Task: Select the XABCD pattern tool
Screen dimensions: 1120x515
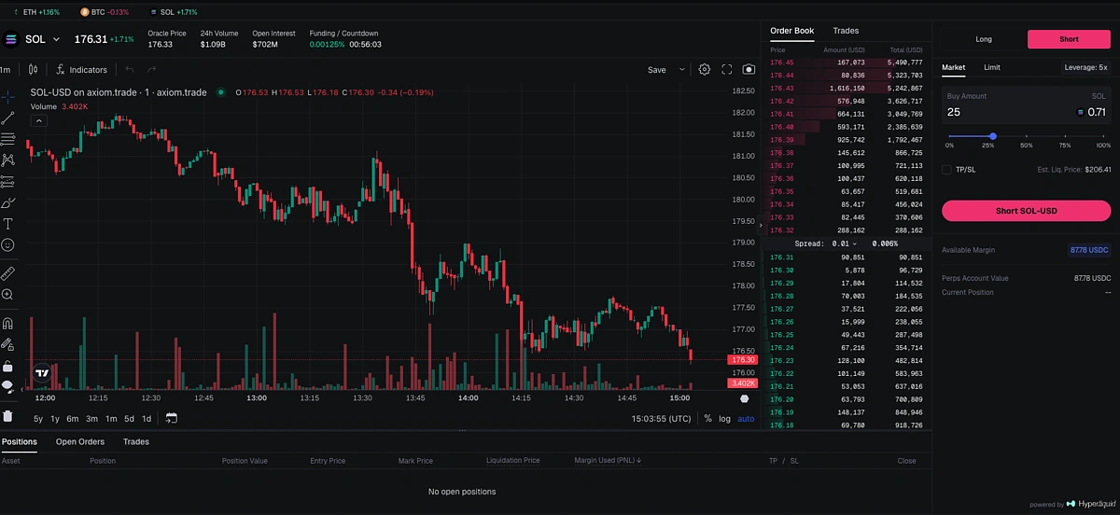Action: click(7, 160)
